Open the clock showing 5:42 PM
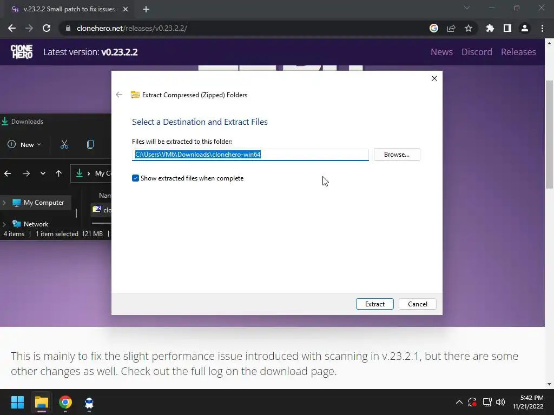Image resolution: width=554 pixels, height=415 pixels. coord(528,402)
